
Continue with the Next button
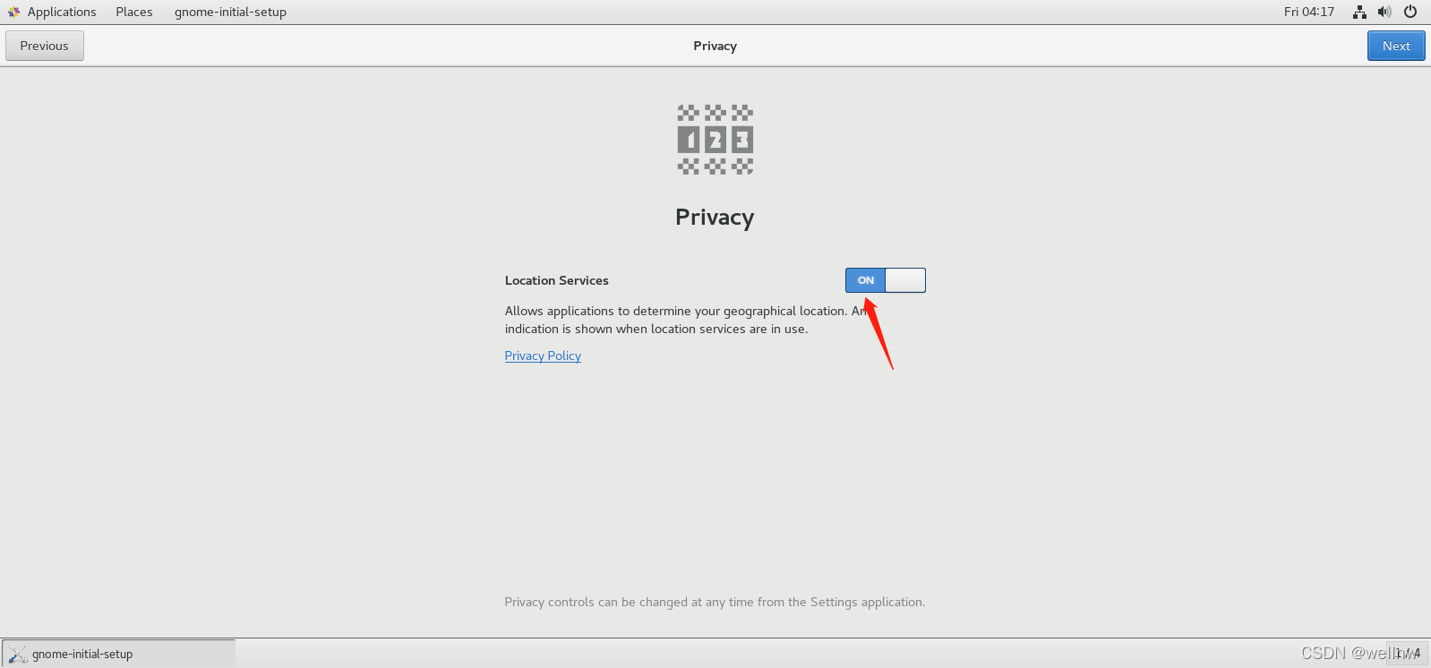point(1396,46)
